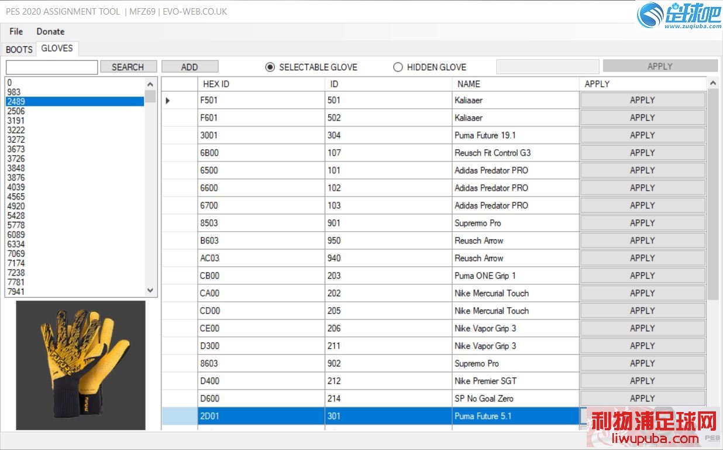The width and height of the screenshot is (723, 450).
Task: Select 5428 in the ID list
Action: (x=75, y=215)
